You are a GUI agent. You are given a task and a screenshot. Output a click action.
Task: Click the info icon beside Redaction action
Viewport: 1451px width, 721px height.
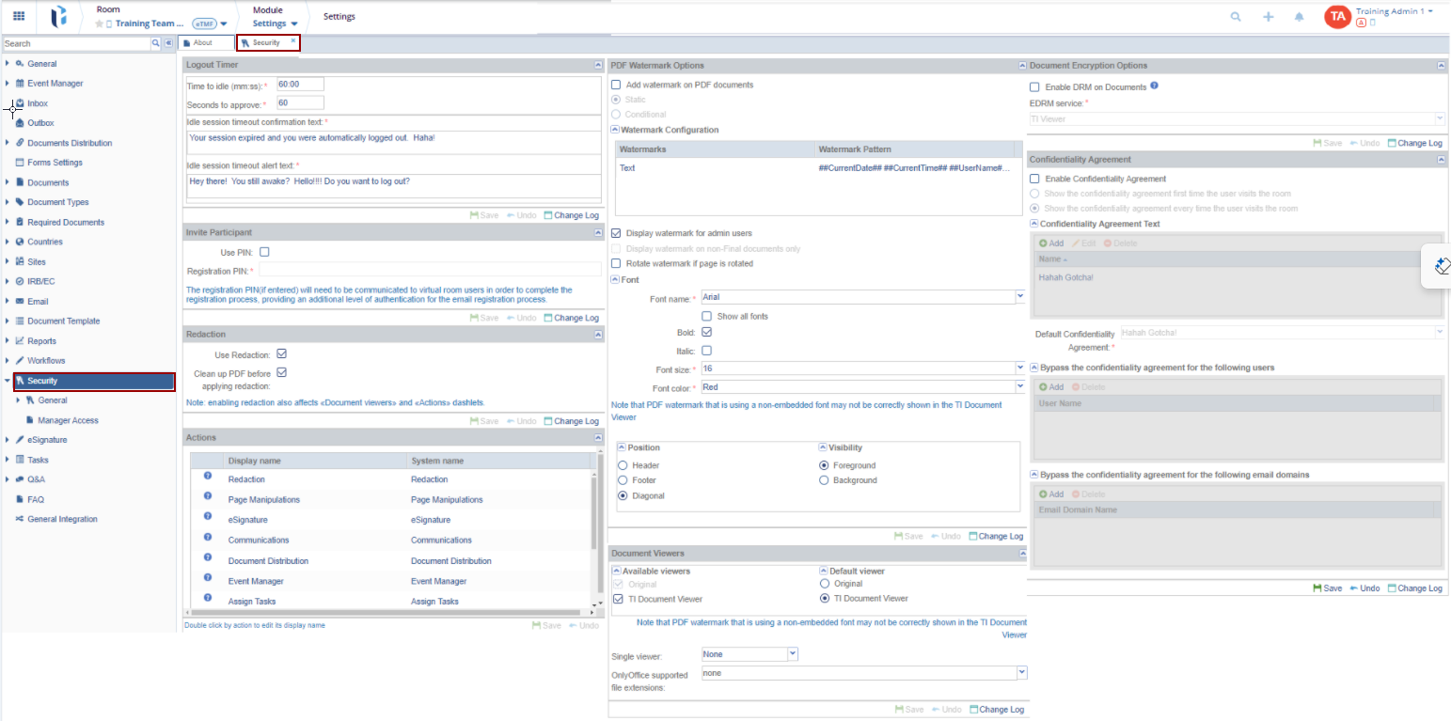208,478
